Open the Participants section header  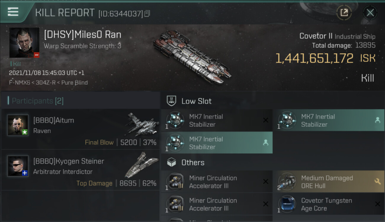click(x=38, y=101)
